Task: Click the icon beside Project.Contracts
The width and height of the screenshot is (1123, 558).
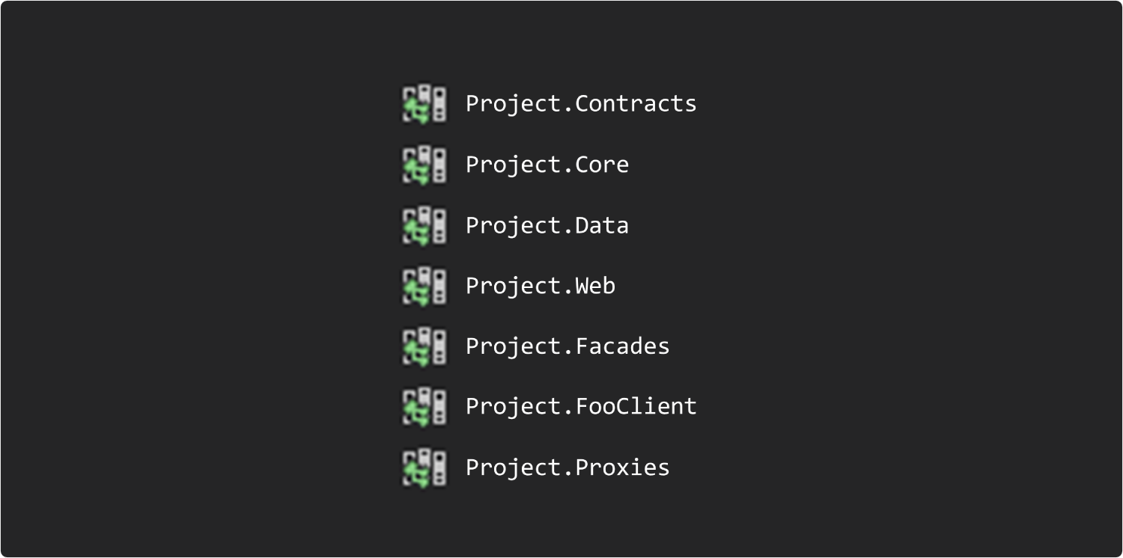Action: point(424,104)
